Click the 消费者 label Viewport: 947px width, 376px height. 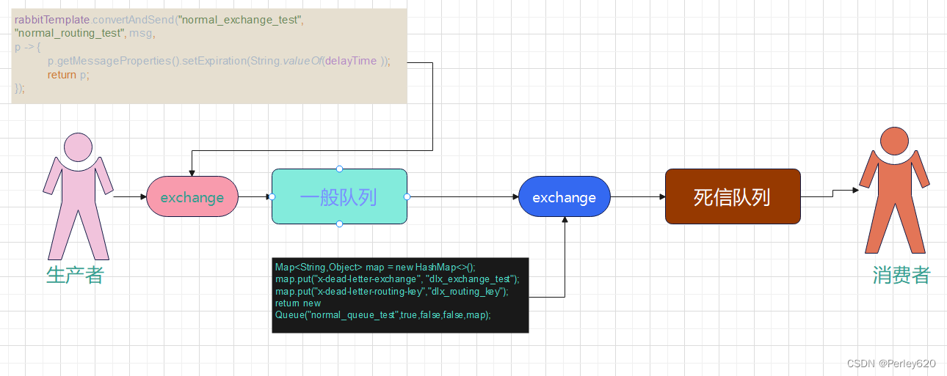pos(901,275)
